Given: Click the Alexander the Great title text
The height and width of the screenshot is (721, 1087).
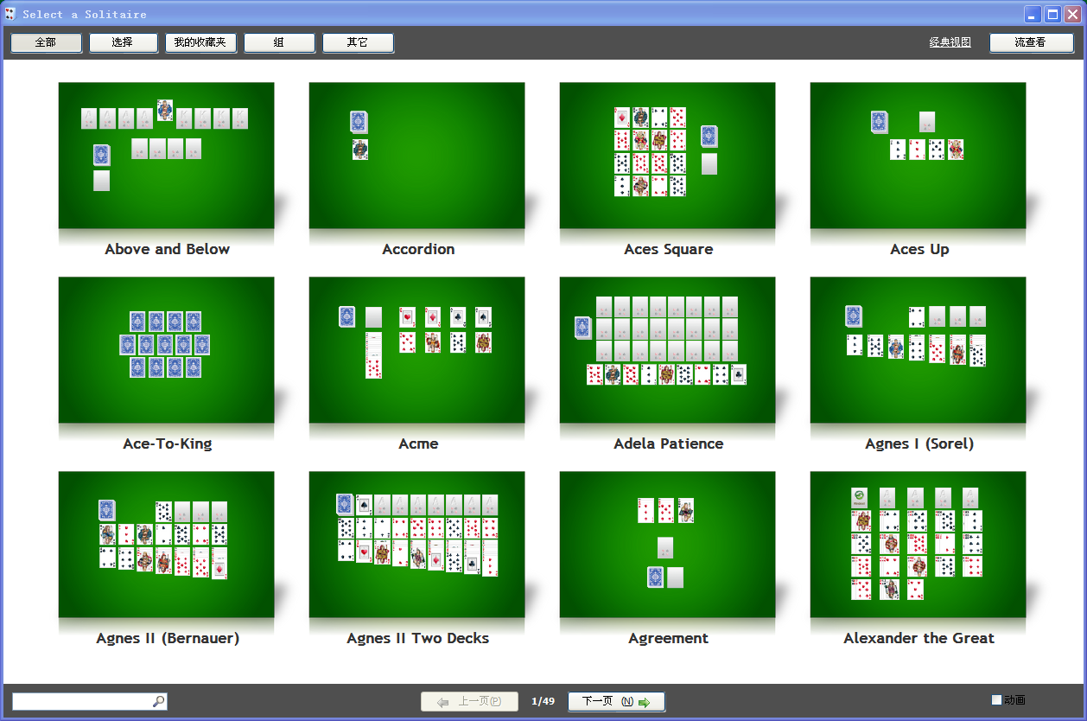Looking at the screenshot, I should [x=919, y=638].
